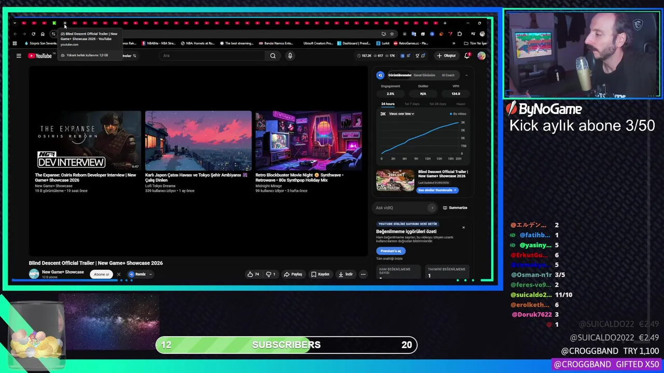Image resolution: width=664 pixels, height=373 pixels.
Task: Collapse the vidIQ panel chevron
Action: 466,76
